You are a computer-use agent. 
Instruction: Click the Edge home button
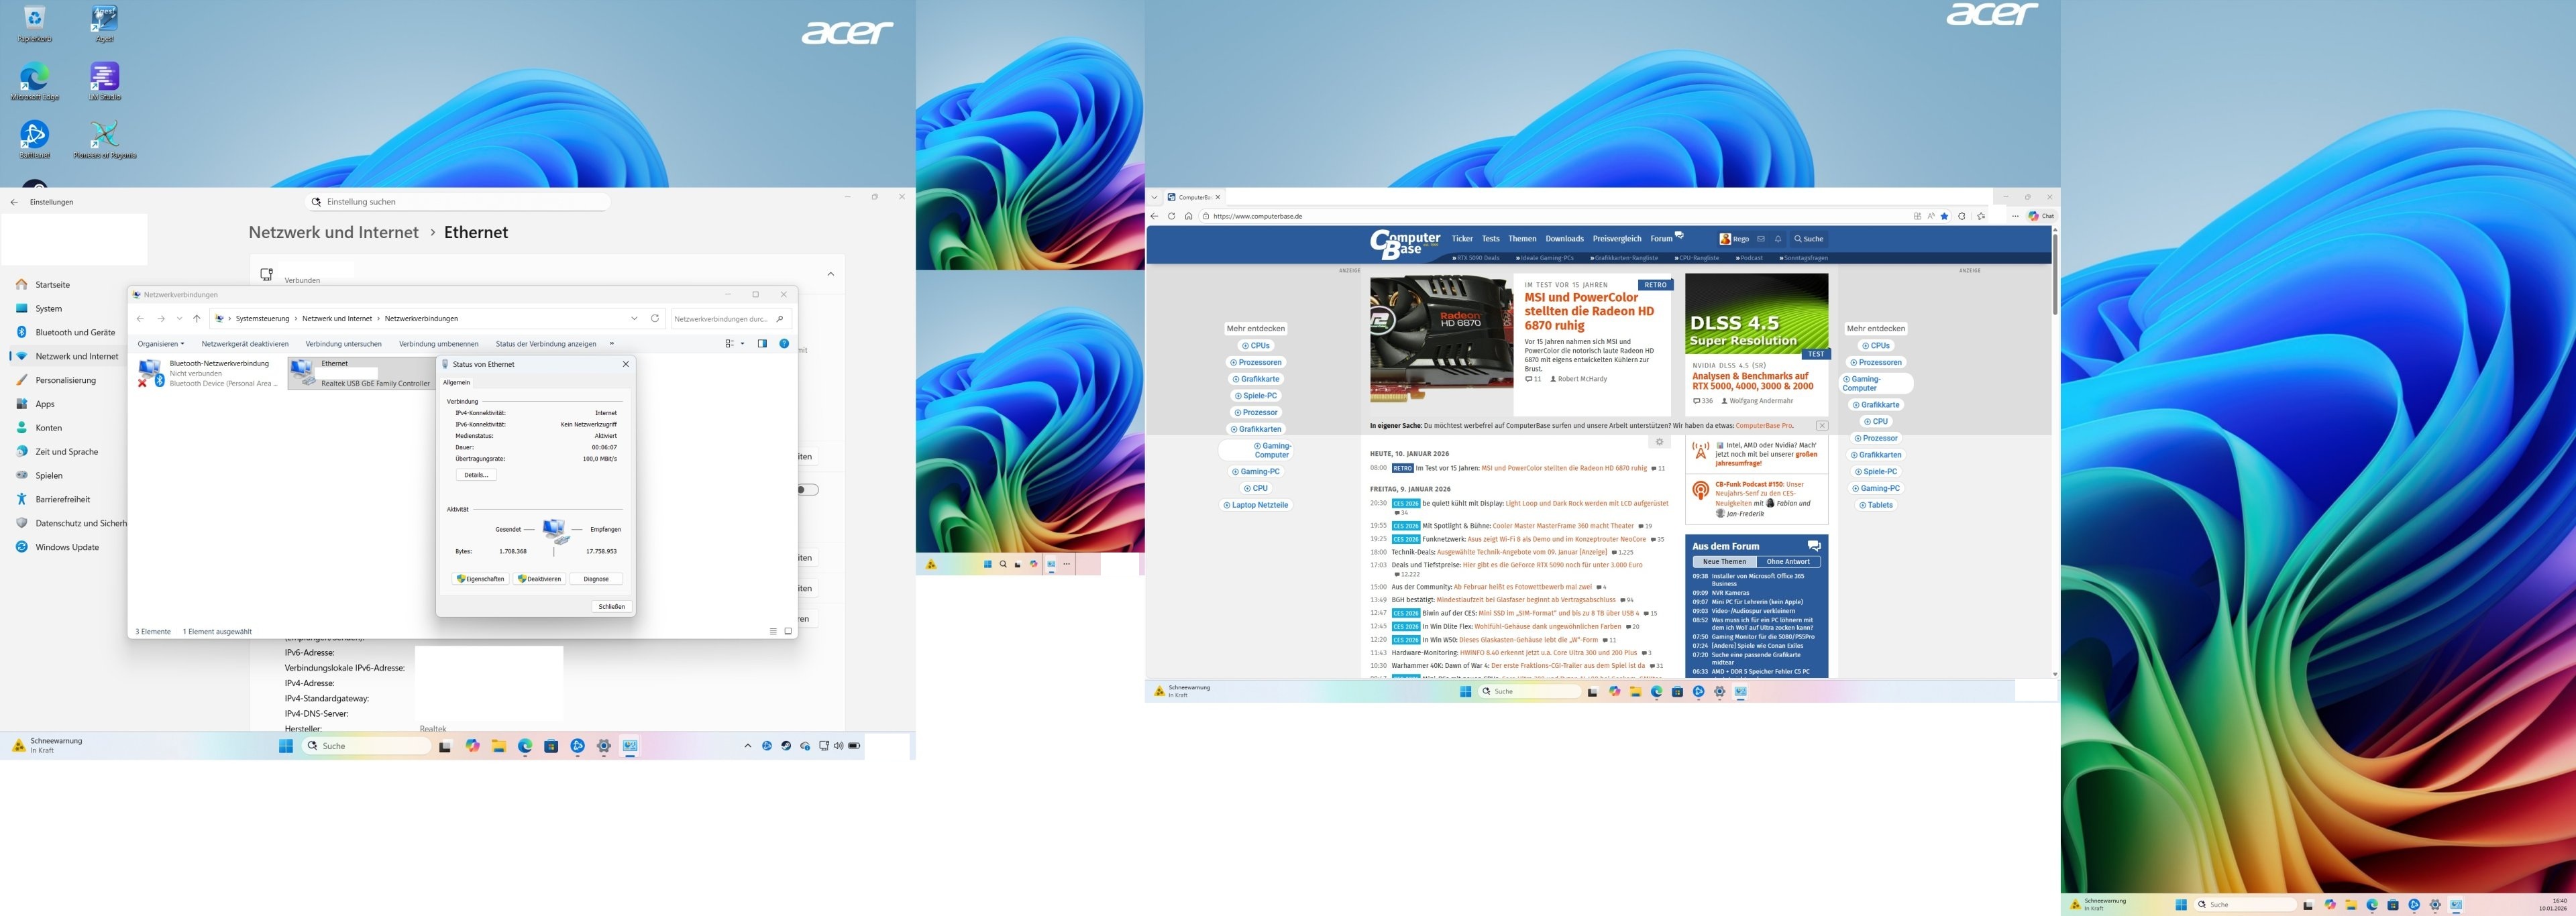[1188, 216]
